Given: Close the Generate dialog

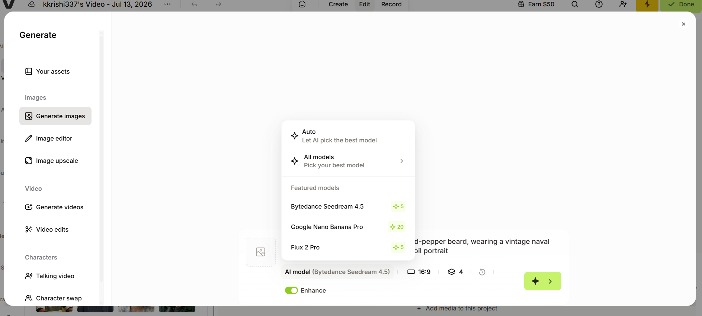Looking at the screenshot, I should [x=683, y=24].
